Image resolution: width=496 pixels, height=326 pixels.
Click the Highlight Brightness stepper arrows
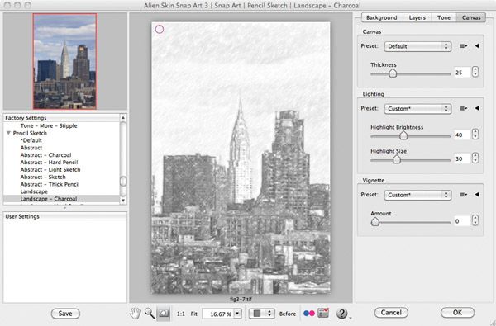click(x=475, y=134)
